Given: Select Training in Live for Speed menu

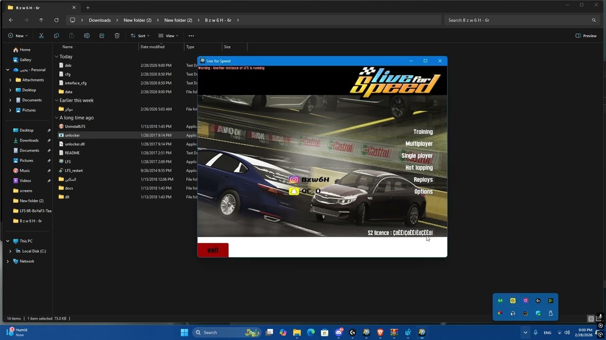Looking at the screenshot, I should (423, 132).
